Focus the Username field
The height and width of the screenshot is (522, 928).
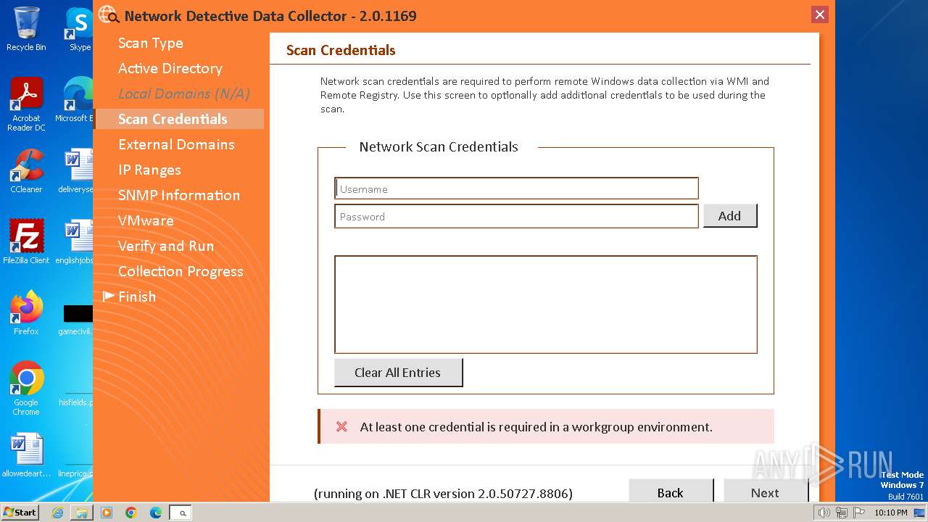[x=516, y=188]
